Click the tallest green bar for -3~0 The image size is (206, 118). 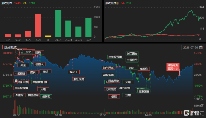tap(58, 24)
